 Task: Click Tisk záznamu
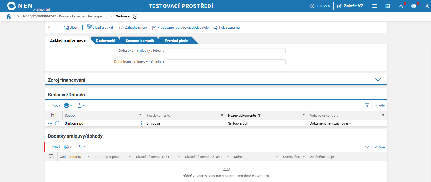226,28
